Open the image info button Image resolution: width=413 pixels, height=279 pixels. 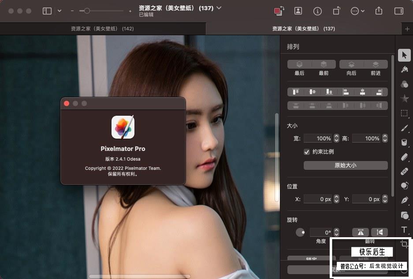(x=317, y=11)
